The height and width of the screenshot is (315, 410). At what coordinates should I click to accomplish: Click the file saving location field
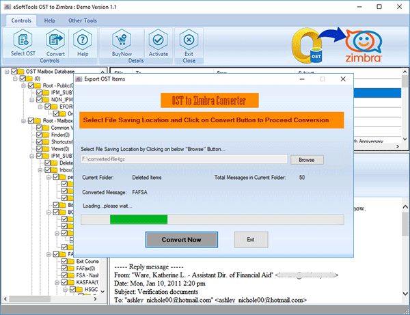coord(184,159)
